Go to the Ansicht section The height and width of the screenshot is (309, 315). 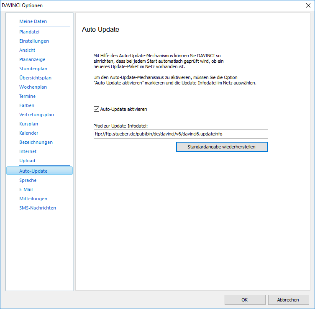click(x=27, y=50)
